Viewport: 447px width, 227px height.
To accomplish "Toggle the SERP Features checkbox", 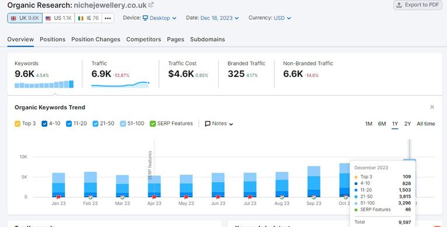I will coord(153,124).
